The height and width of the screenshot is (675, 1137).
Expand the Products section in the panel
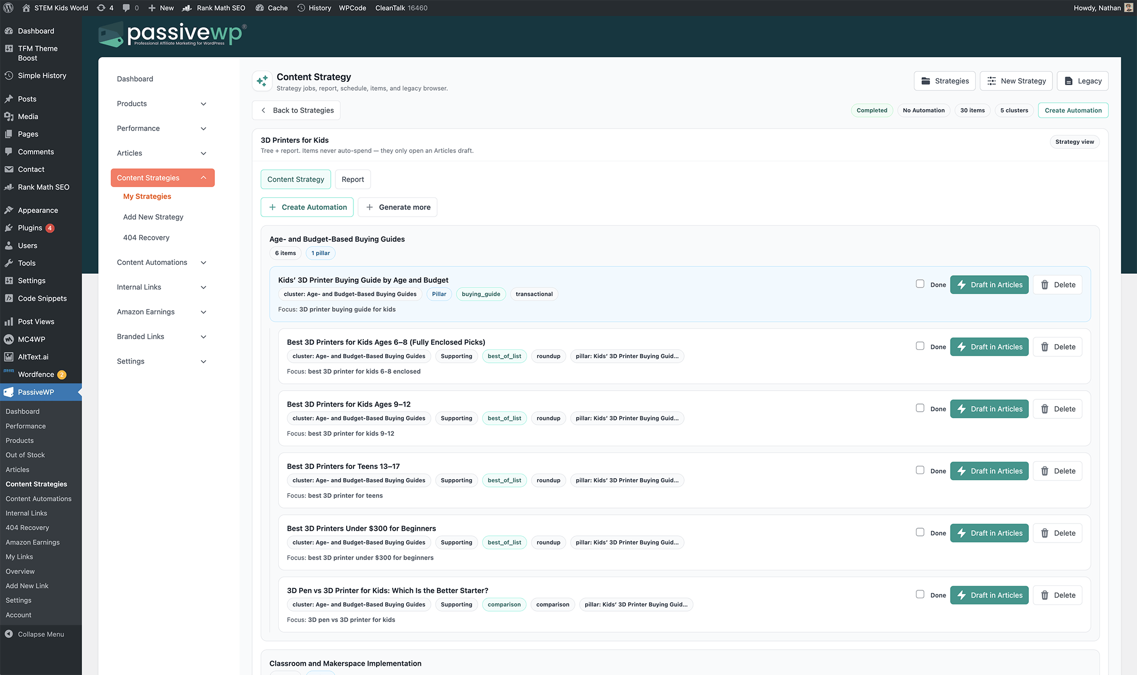(x=203, y=104)
